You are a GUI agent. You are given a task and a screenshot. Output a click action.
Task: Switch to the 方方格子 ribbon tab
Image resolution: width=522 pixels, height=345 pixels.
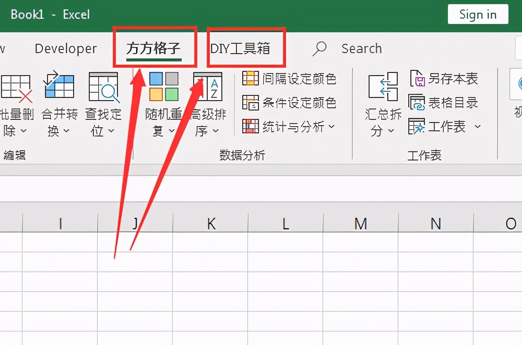(x=155, y=48)
